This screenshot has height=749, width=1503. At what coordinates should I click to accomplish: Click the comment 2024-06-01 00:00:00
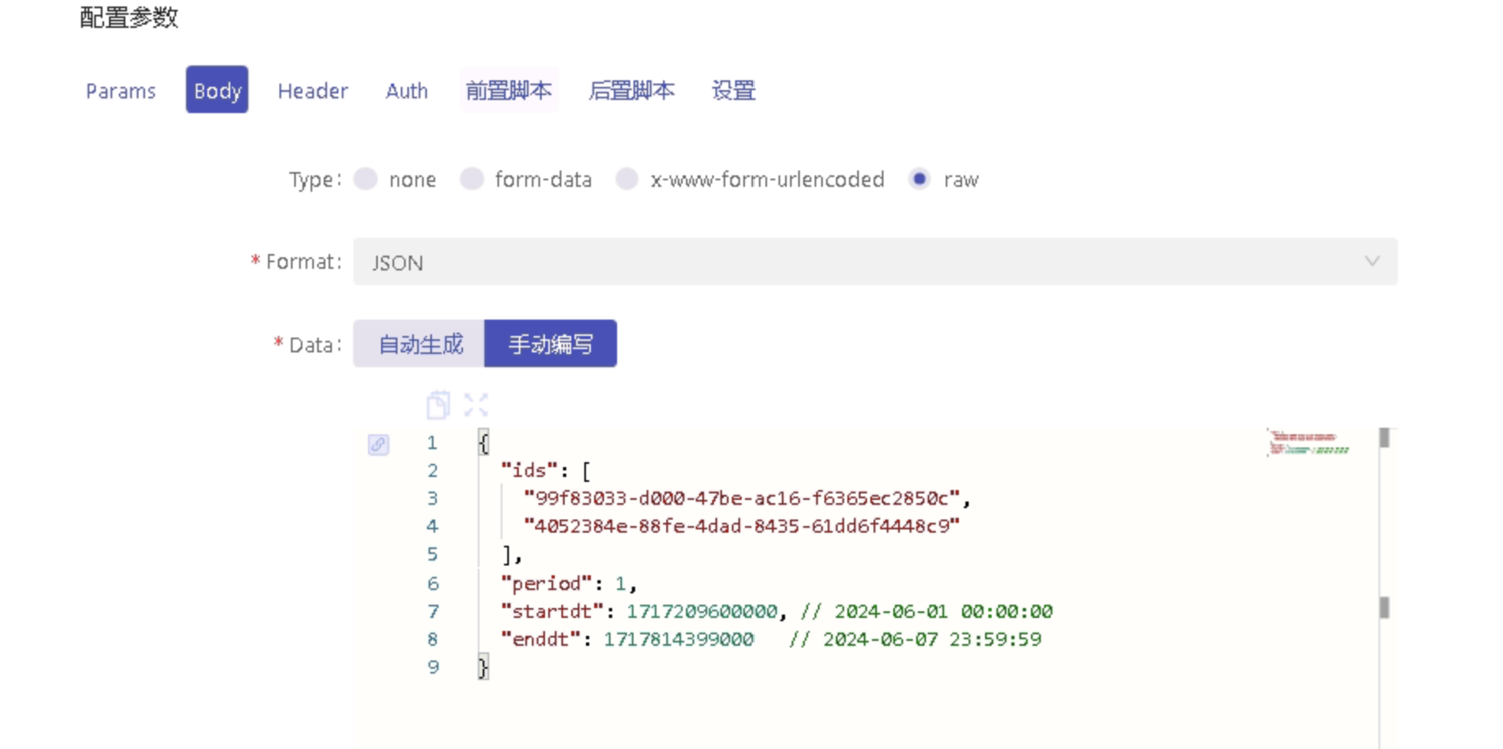click(926, 611)
